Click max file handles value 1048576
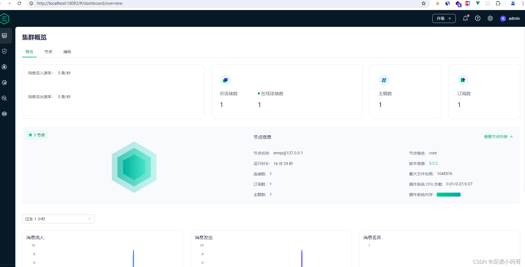 tap(445, 174)
